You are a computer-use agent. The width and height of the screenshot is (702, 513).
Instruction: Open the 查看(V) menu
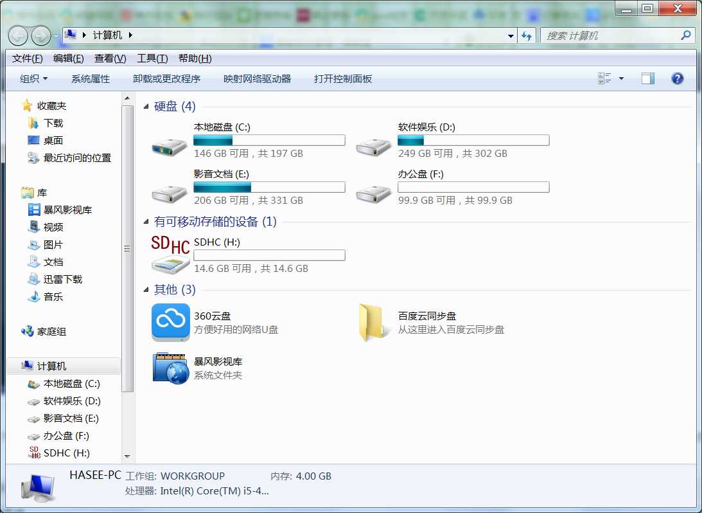(110, 59)
